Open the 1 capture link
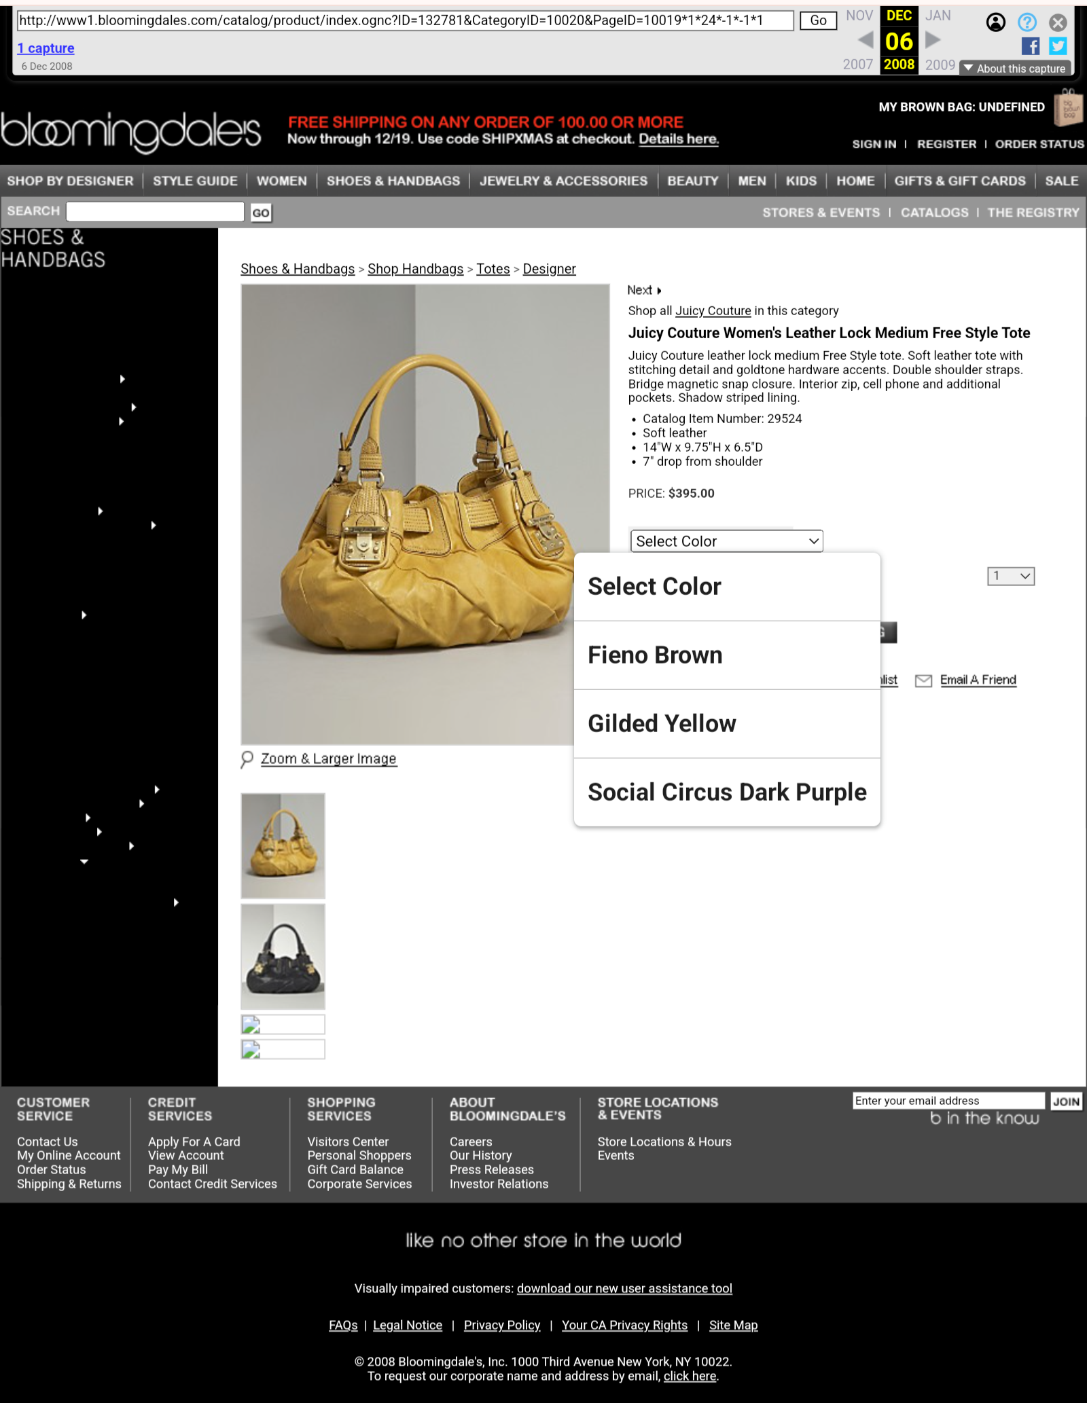 click(x=46, y=48)
